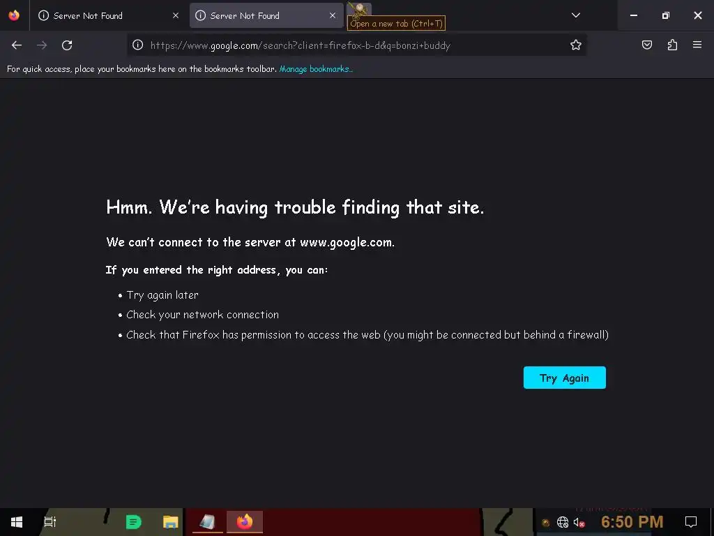
Task: Open the Save to Pocket button
Action: tap(646, 45)
